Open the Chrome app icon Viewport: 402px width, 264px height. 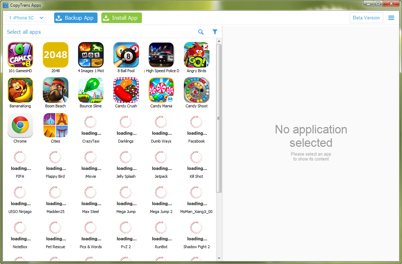point(20,125)
